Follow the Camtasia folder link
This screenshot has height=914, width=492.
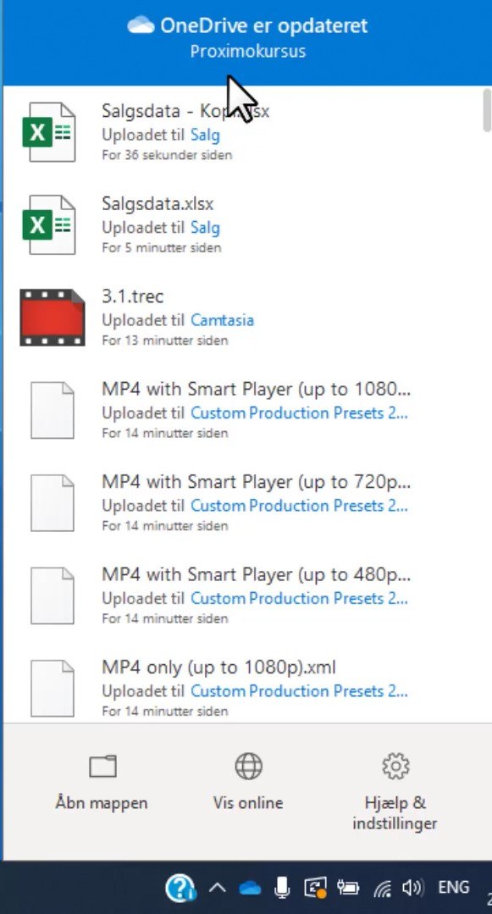point(222,320)
